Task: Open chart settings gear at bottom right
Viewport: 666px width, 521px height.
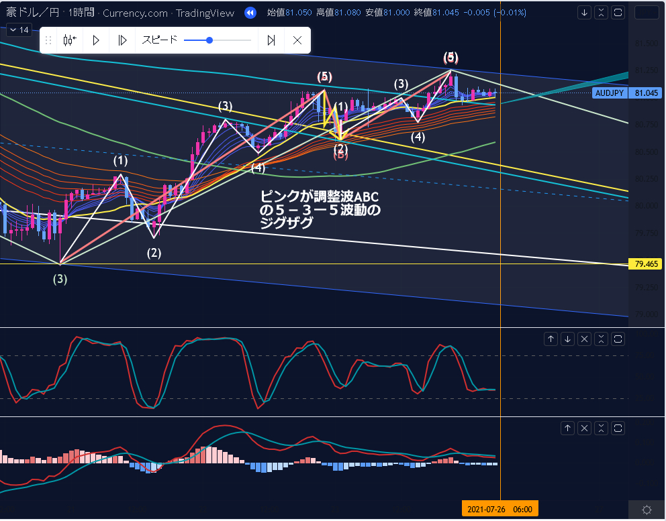Action: point(647,510)
